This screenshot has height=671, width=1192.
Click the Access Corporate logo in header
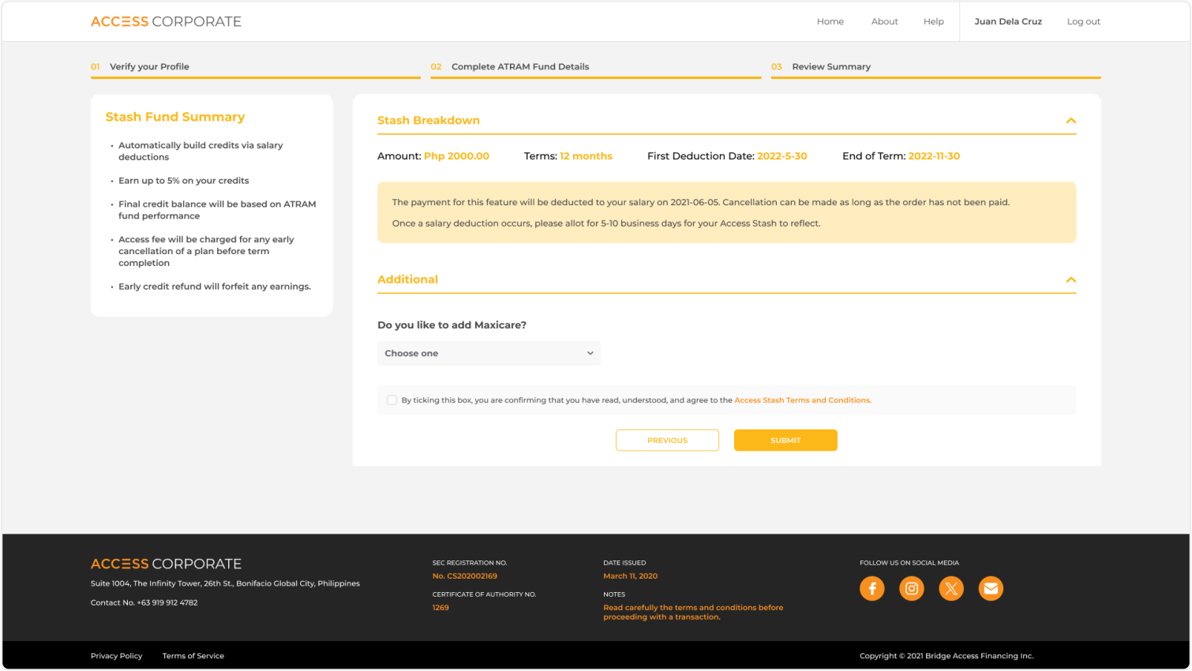coord(166,21)
